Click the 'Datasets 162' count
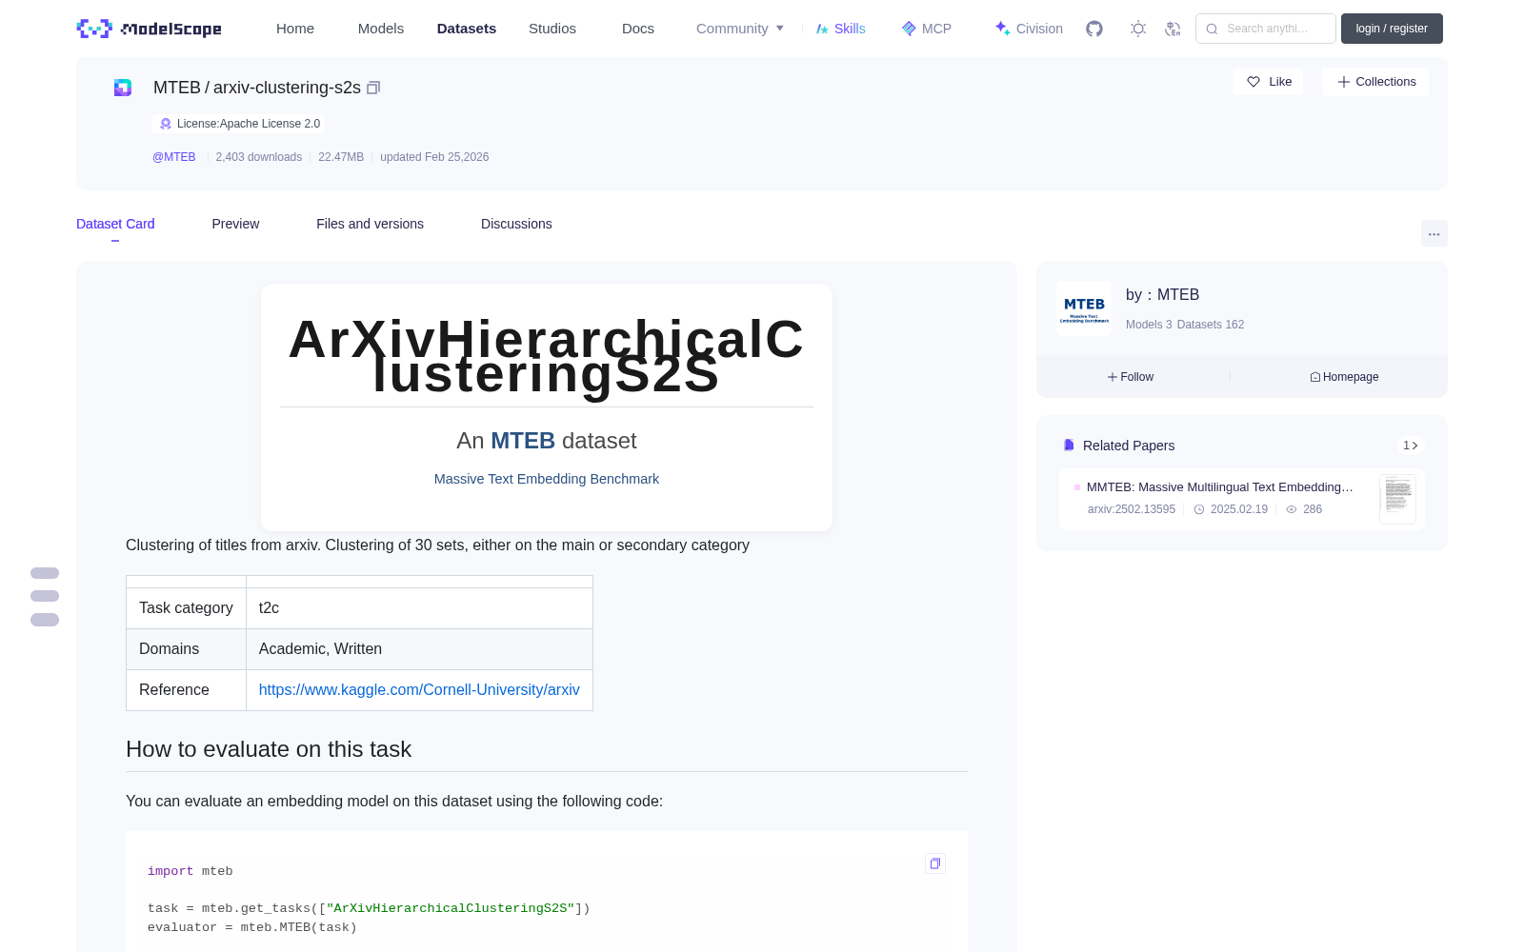This screenshot has width=1524, height=952. (1211, 325)
